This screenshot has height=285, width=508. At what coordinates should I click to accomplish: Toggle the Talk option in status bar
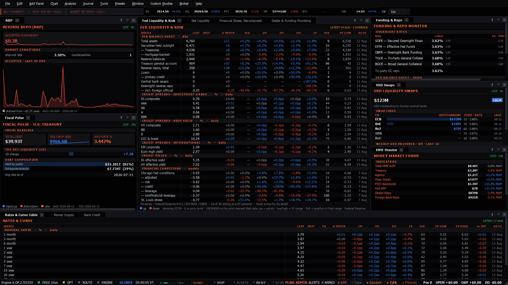click(x=392, y=282)
